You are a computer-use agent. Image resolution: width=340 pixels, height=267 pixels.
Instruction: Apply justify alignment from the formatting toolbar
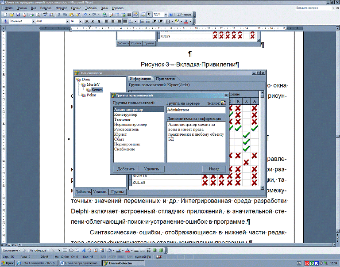tap(125, 21)
